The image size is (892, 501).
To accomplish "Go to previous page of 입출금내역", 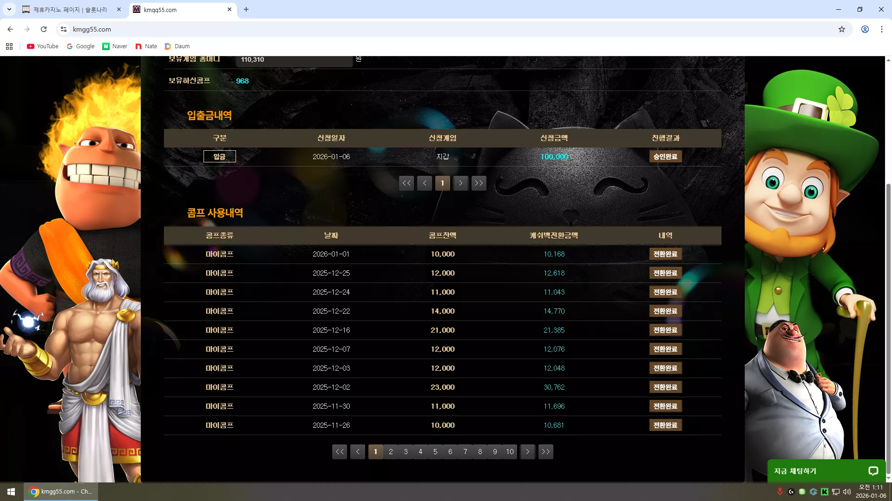I will pyautogui.click(x=425, y=183).
